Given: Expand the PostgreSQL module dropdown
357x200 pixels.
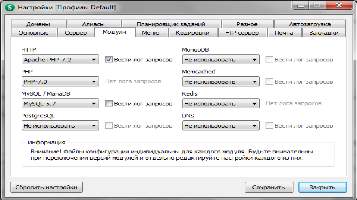Looking at the screenshot, I should [x=60, y=126].
